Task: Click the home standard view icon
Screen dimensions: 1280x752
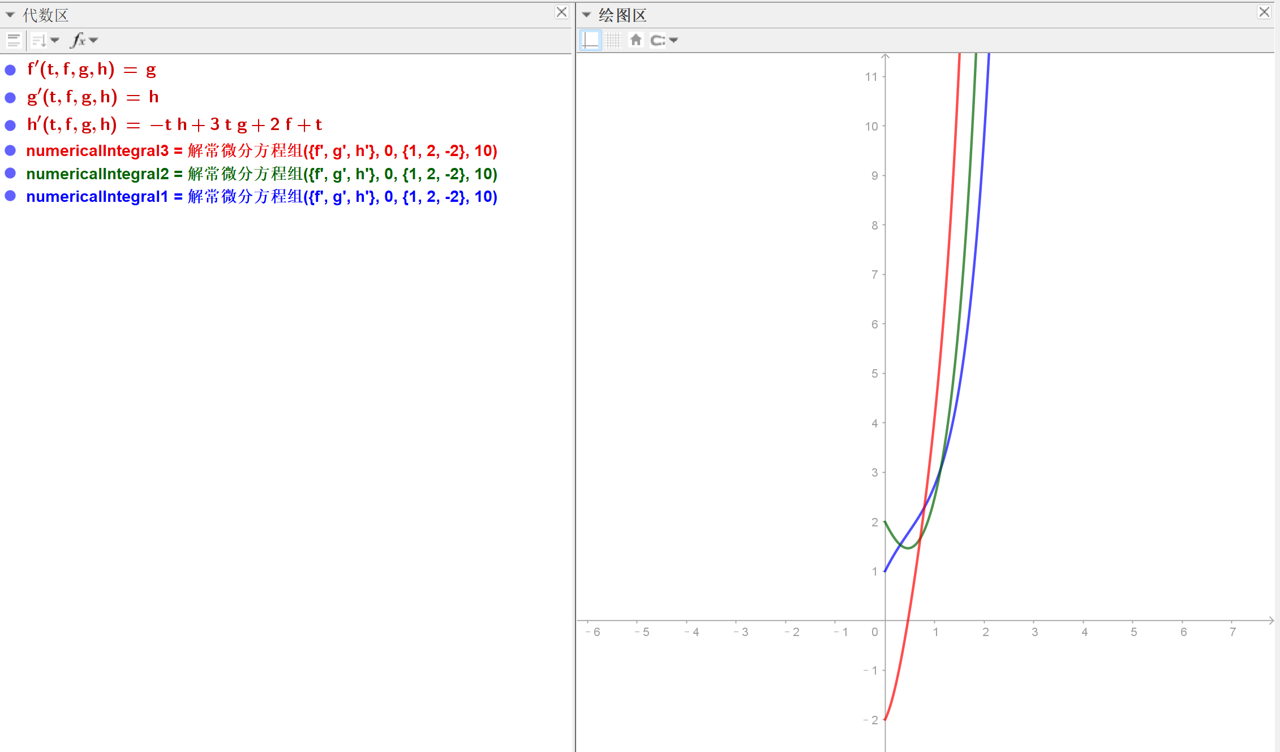Action: pyautogui.click(x=635, y=40)
